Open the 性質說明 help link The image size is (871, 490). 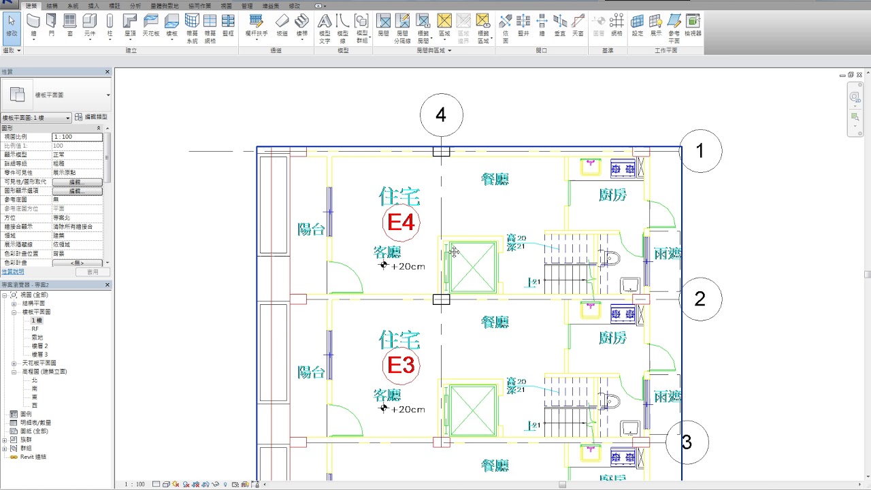(x=12, y=272)
